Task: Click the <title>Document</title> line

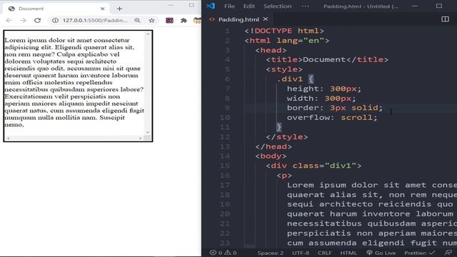Action: pyautogui.click(x=327, y=60)
